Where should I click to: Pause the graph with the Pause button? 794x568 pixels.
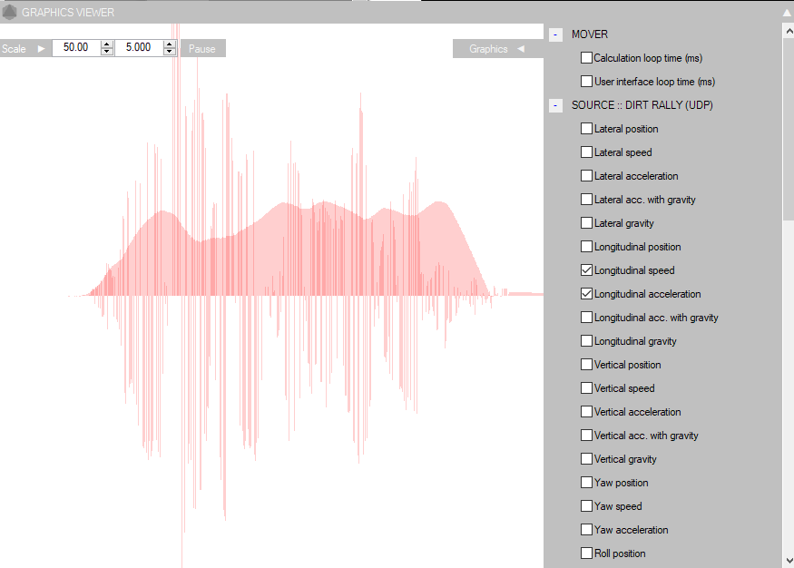[201, 49]
